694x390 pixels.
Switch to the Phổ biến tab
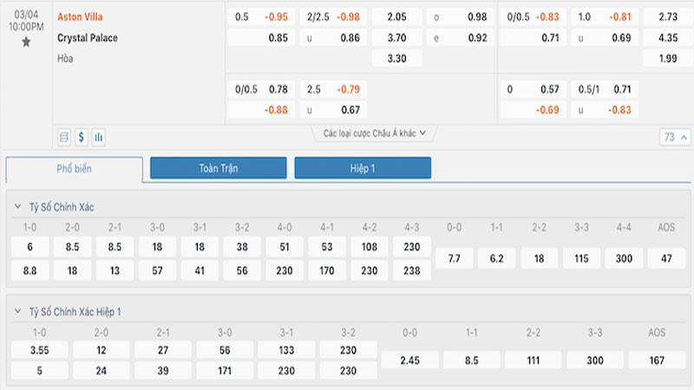74,169
